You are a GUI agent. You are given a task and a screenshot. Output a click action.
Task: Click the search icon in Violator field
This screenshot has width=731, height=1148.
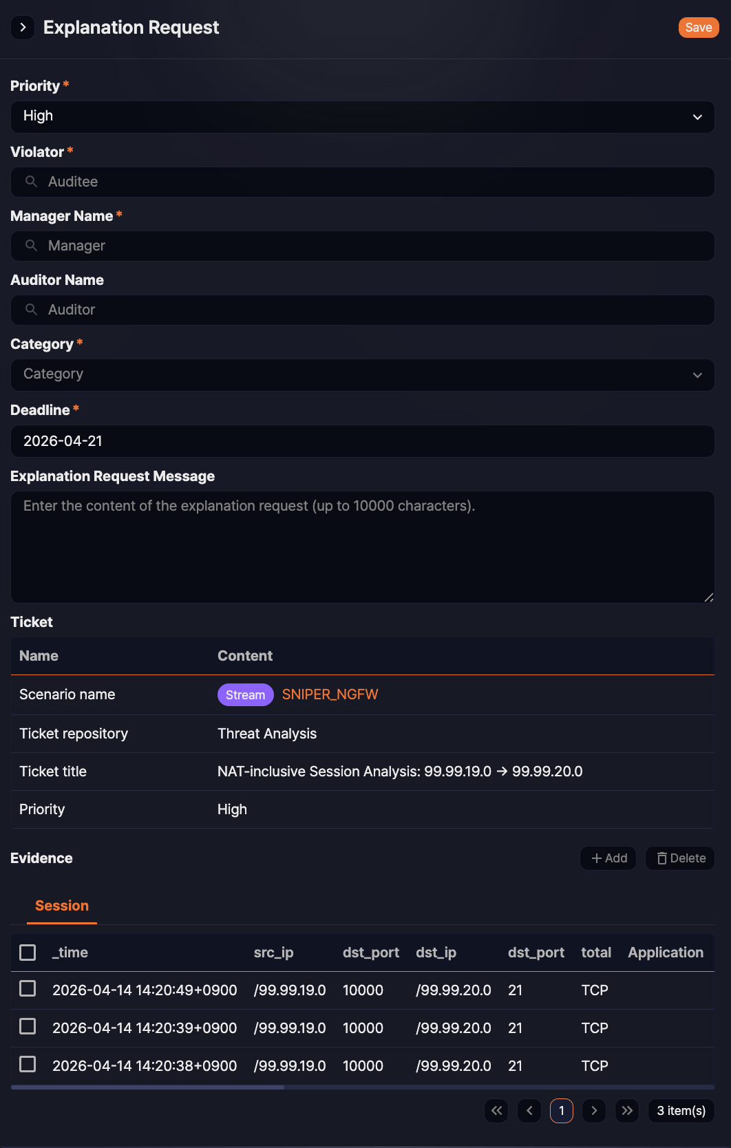point(31,182)
